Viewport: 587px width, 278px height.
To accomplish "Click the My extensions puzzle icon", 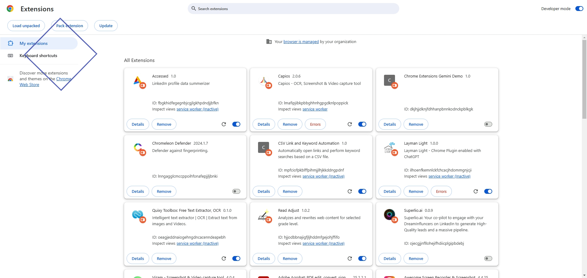I will pyautogui.click(x=10, y=43).
